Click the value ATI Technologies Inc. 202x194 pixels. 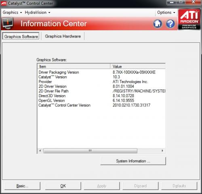130,82
